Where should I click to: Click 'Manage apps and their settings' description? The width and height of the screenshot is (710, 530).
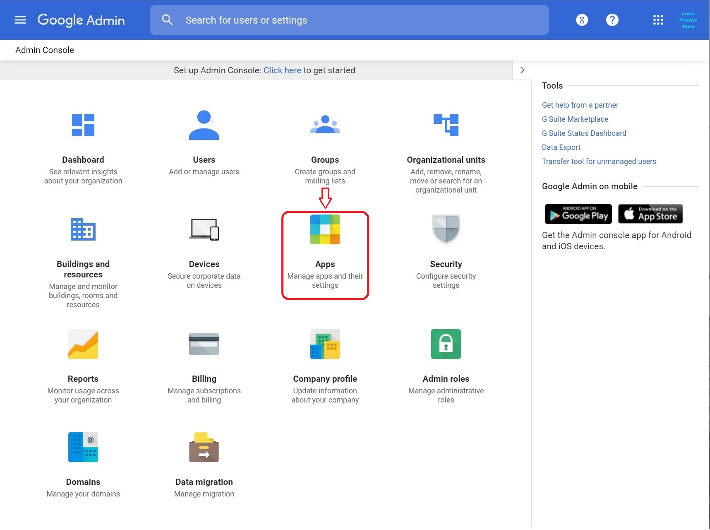tap(325, 281)
